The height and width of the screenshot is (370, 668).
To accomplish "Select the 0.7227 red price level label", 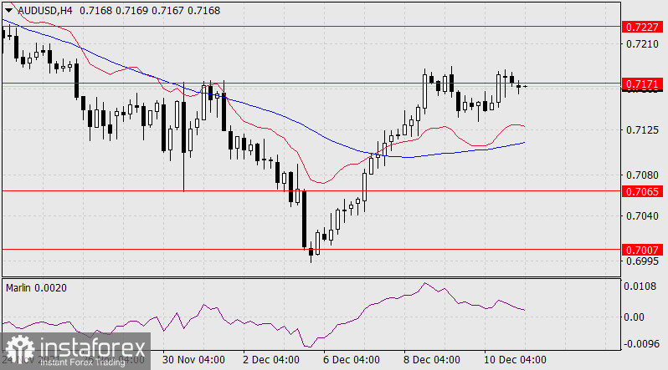I will (642, 27).
